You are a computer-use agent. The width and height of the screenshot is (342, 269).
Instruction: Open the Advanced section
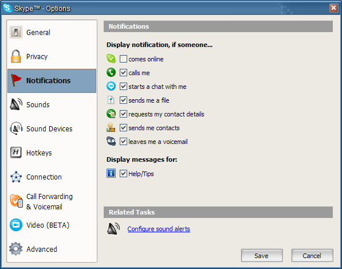(x=52, y=249)
